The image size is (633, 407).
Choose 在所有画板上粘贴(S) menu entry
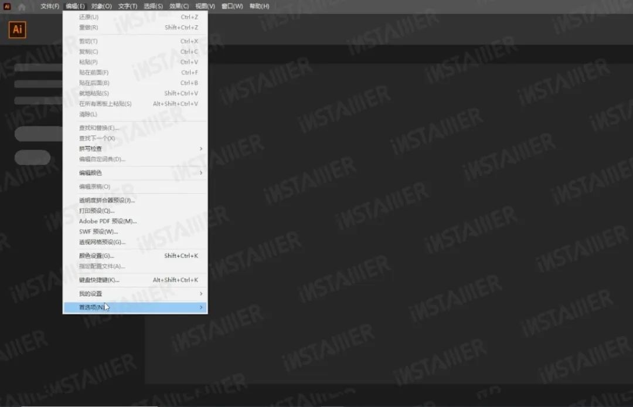(x=135, y=104)
